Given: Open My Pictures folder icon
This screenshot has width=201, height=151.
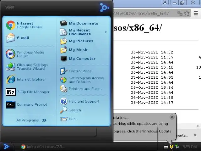Looking at the screenshot, I should (63, 41).
